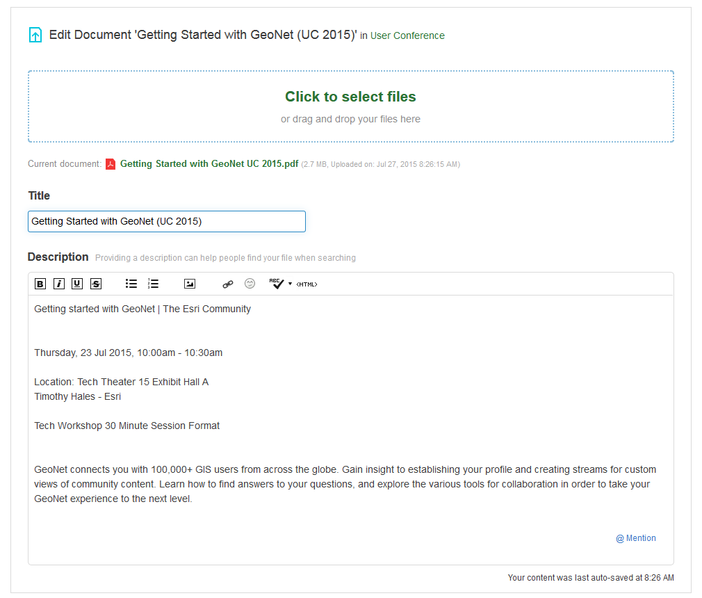Toggle italic formatting button
Image resolution: width=702 pixels, height=598 pixels.
[x=59, y=284]
